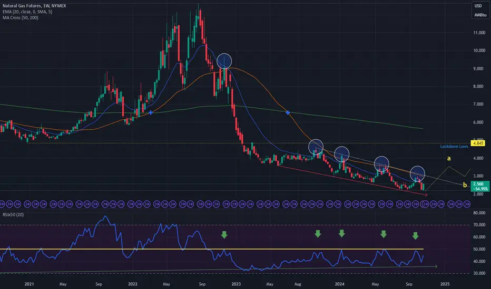The image size is (491, 289).
Task: Open the USD currency unit selector
Action: (478, 6)
